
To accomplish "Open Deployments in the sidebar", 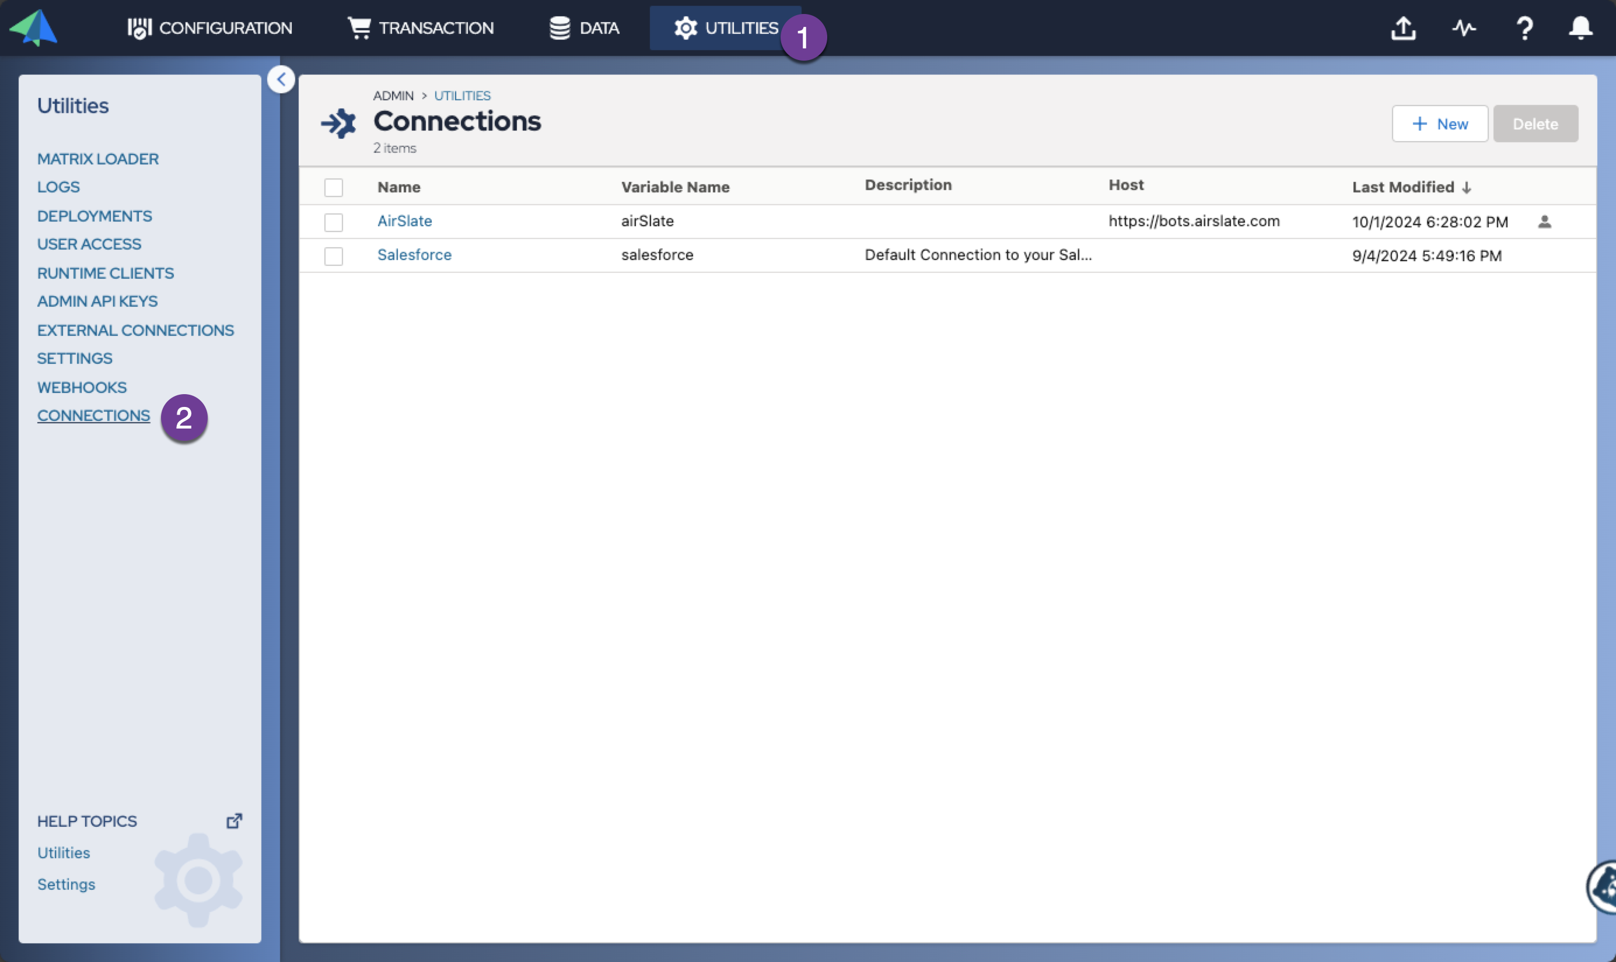I will [x=95, y=216].
